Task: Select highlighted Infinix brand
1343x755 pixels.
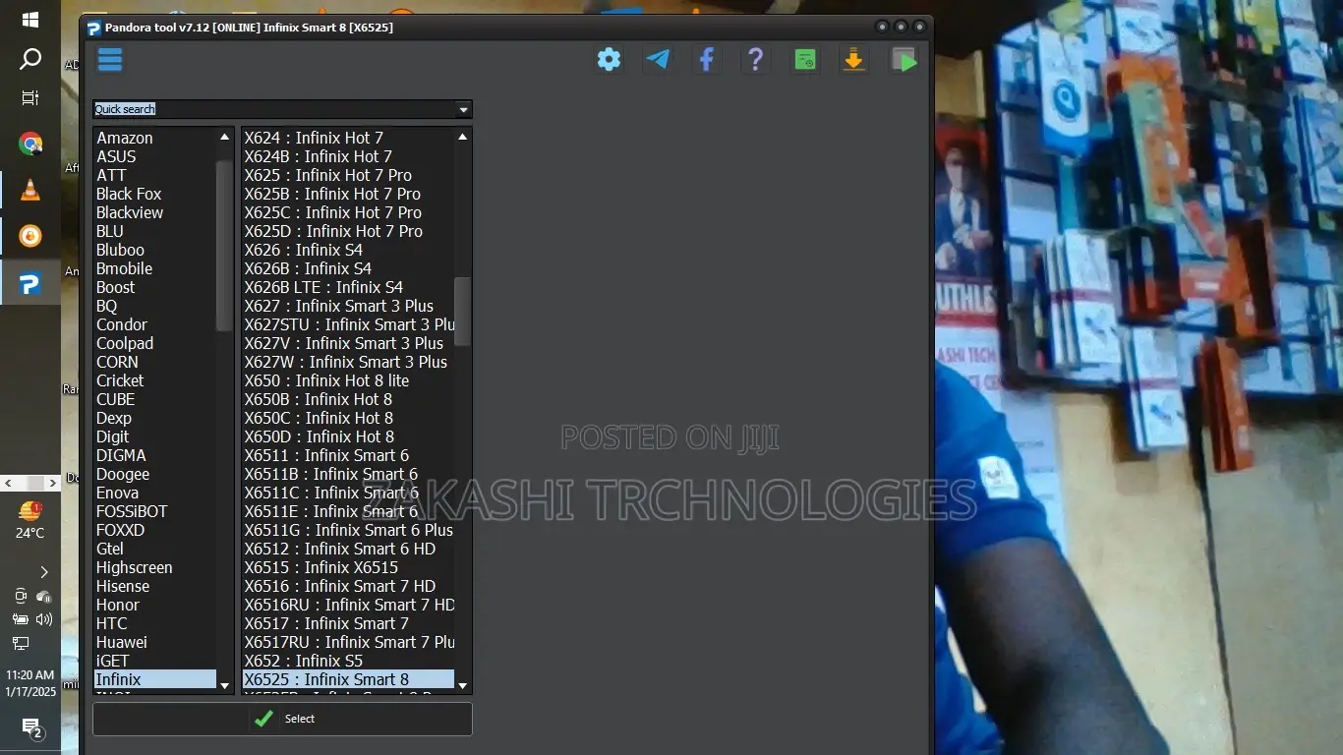Action: pos(155,679)
